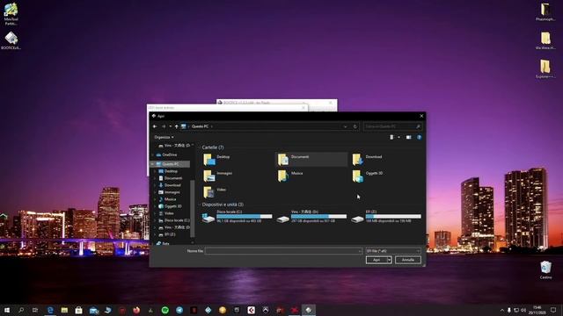The width and height of the screenshot is (563, 316).
Task: Click the navigation pane vertical scrollbar
Action: click(x=193, y=208)
